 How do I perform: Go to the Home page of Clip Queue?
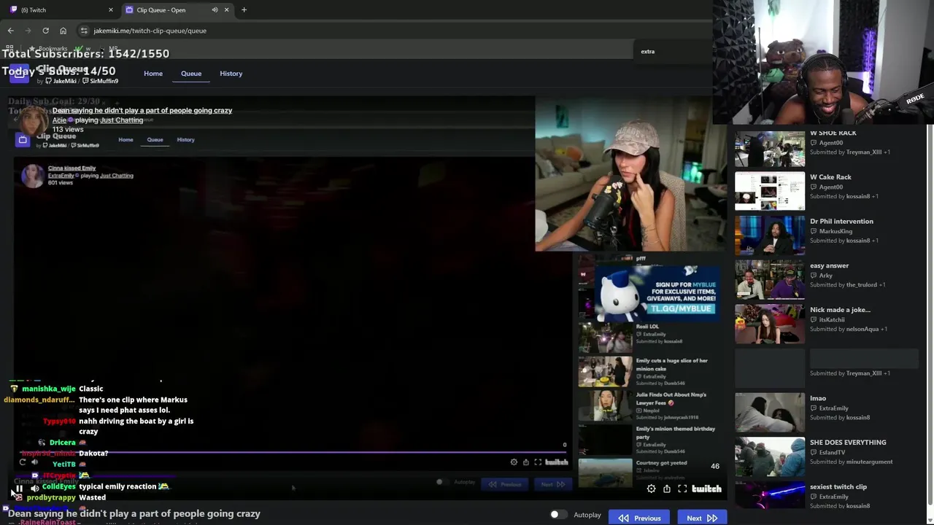(153, 74)
